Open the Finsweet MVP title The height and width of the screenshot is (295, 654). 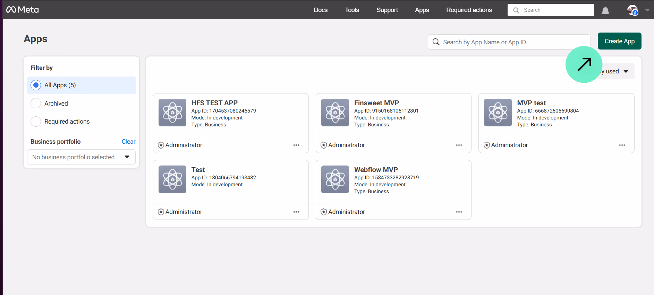click(376, 103)
